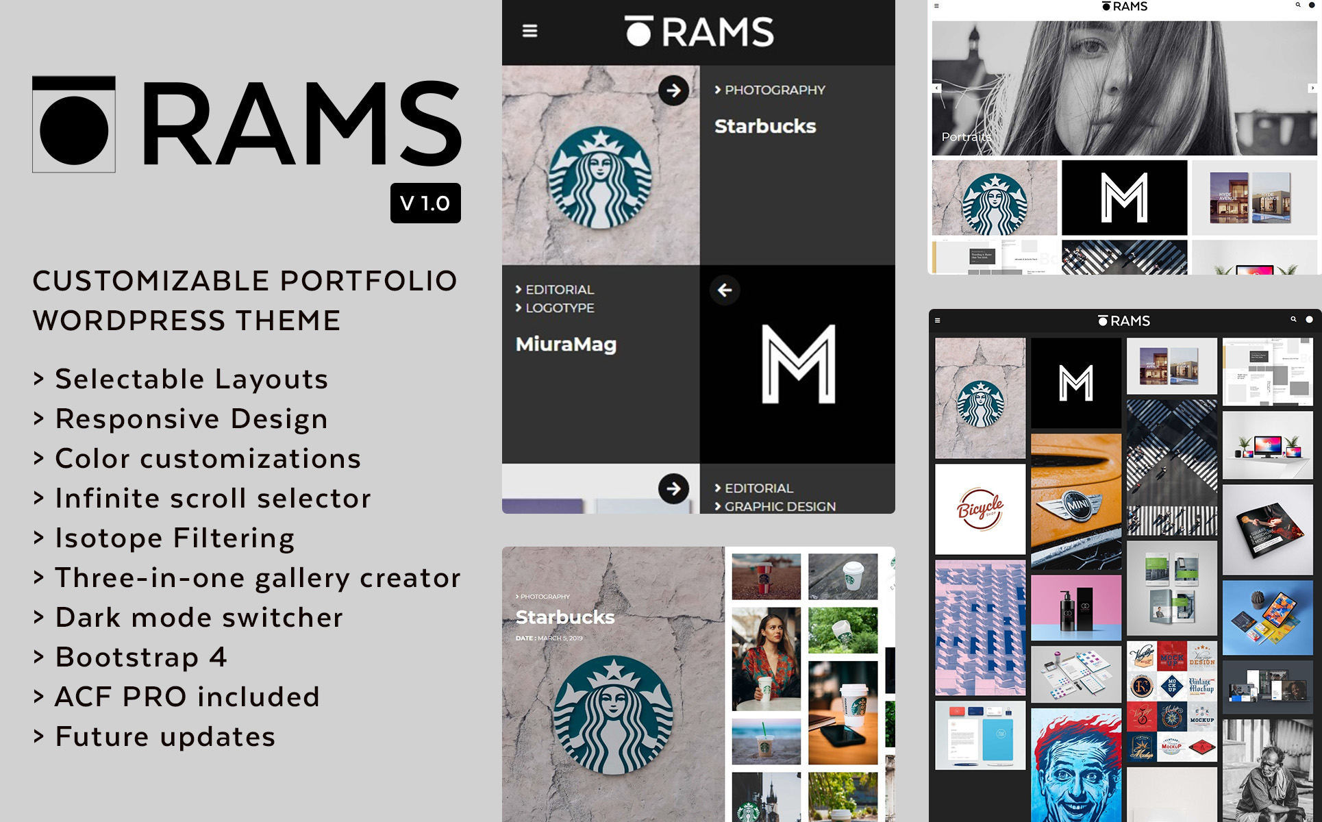Click PHOTOGRAPHY label in project detail preview
Screen dimensions: 1322x822
(542, 597)
